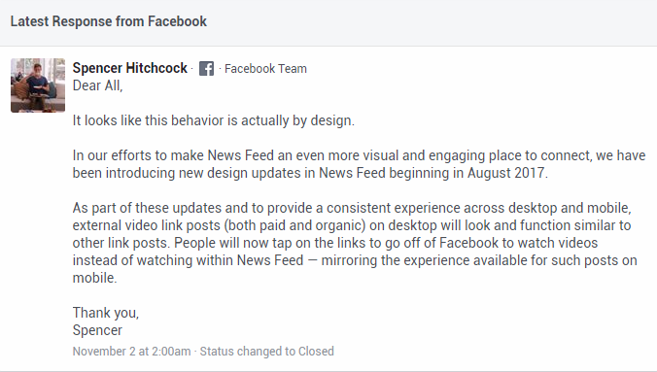The height and width of the screenshot is (372, 657).
Task: Click the Status changed to Closed text
Action: click(x=267, y=351)
